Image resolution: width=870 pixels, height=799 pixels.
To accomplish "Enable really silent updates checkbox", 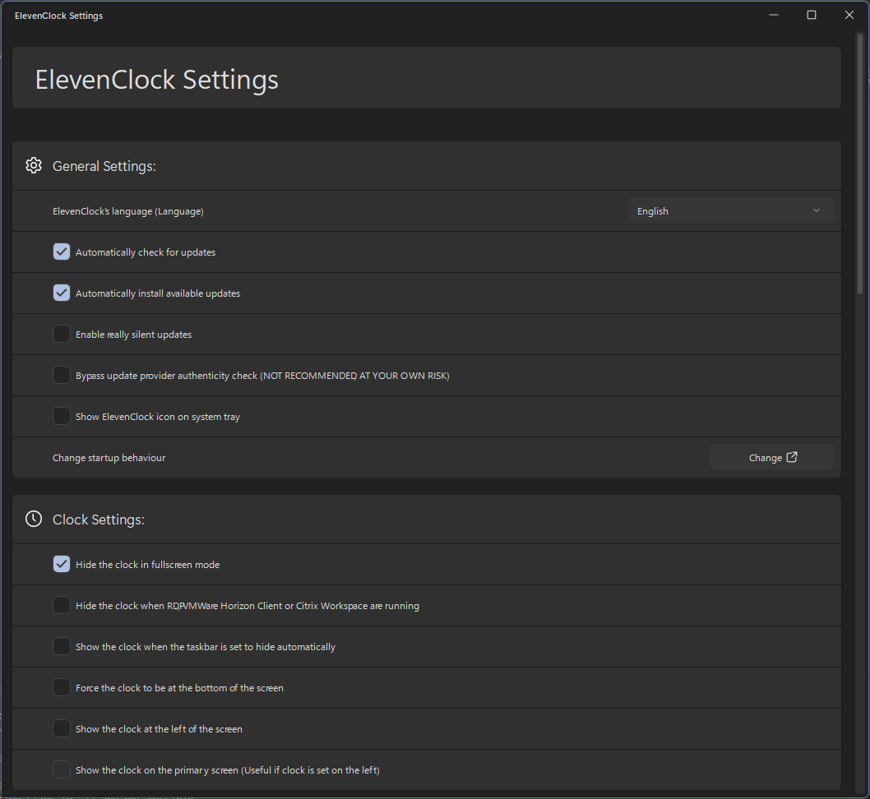I will 62,335.
